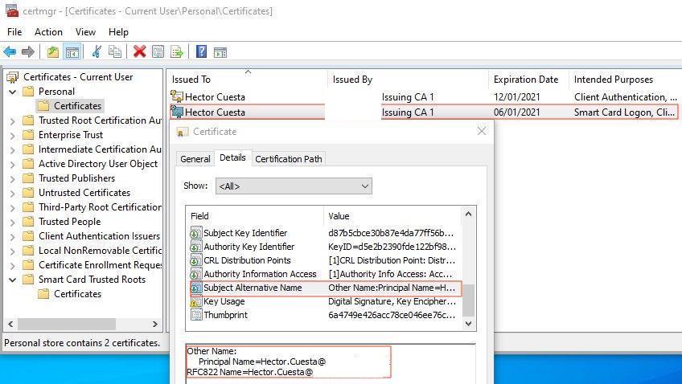Switch to the Certification Path tab
The width and height of the screenshot is (682, 384).
click(x=288, y=159)
